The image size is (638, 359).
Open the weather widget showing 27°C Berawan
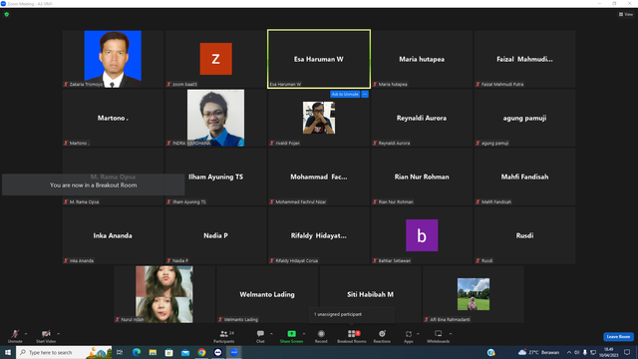point(538,352)
